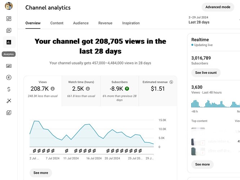Image resolution: width=240 pixels, height=180 pixels.
Task: Go to the Inspiration tab
Action: pos(131,23)
